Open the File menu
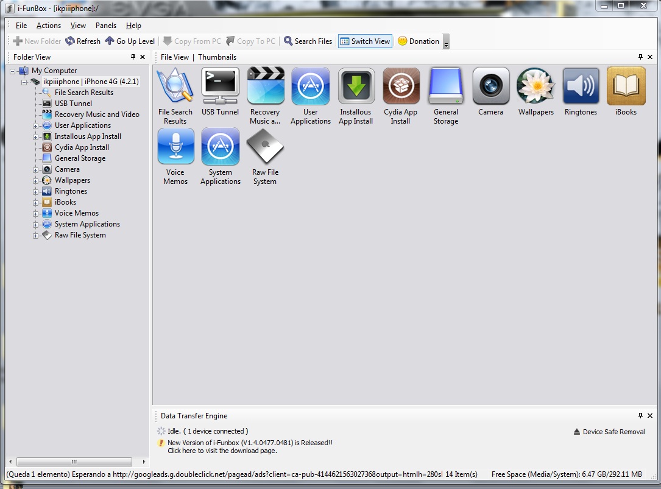Screen dimensions: 661x489 [21, 26]
